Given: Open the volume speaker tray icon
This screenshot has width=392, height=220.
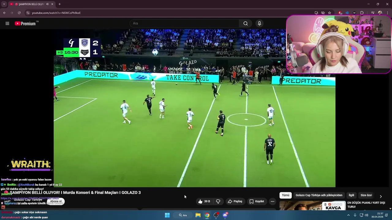Looking at the screenshot, I should 366,215.
